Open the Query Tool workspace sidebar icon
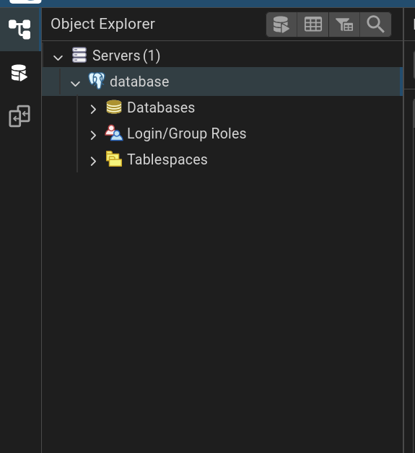 (19, 73)
